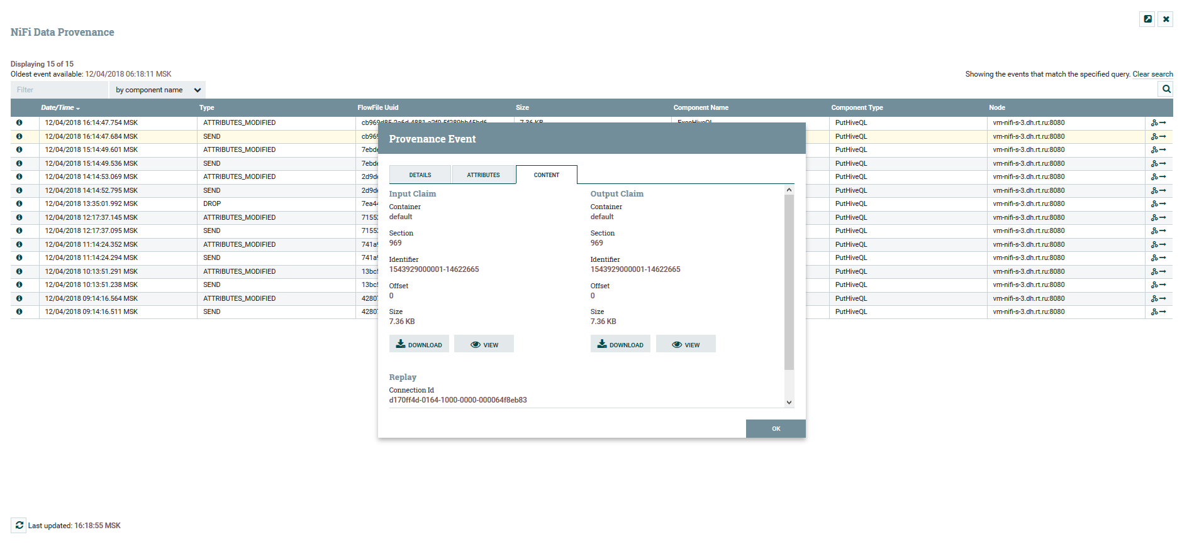Show lineage for the 12:17:37.145 event
This screenshot has height=547, width=1182.
(1158, 218)
